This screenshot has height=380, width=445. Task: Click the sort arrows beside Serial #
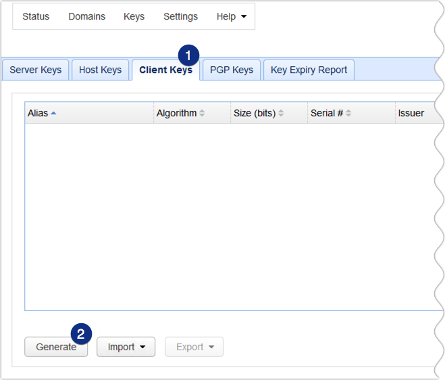click(349, 114)
